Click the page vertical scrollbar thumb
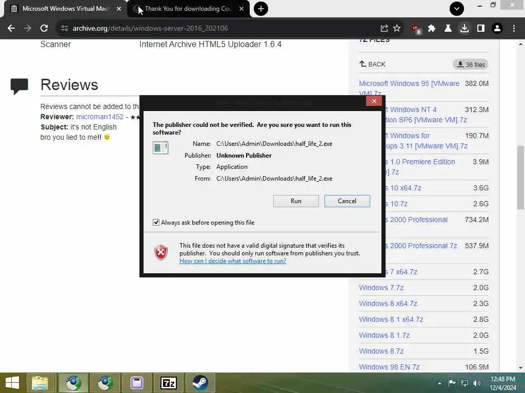525x393 pixels. [x=520, y=177]
